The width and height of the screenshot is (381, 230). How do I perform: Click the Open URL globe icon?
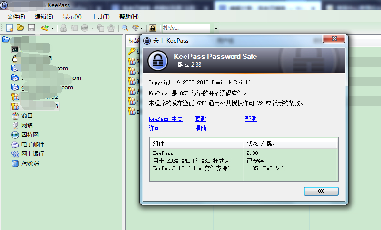click(x=85, y=28)
